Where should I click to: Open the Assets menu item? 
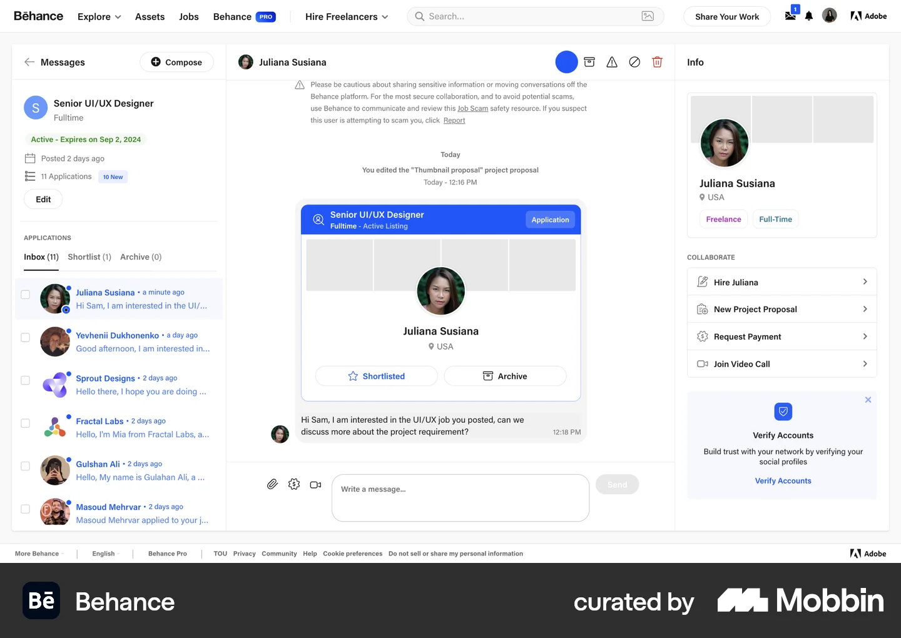point(150,17)
